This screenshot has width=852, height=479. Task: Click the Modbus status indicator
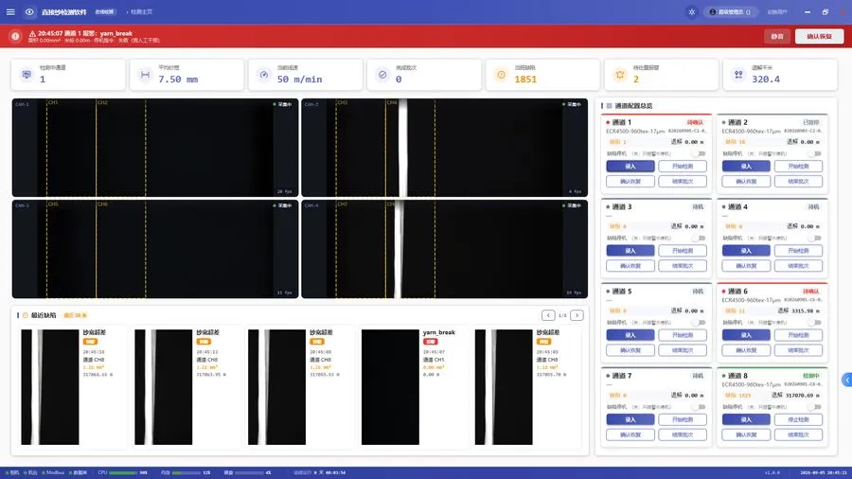click(53, 472)
